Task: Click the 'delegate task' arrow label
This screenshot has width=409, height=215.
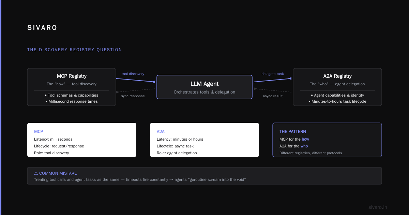Action: click(x=273, y=74)
